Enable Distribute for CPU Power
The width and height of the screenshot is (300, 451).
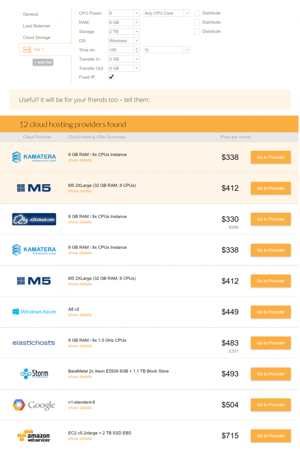[x=197, y=13]
